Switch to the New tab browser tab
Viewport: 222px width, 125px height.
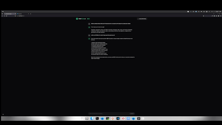click(23, 14)
